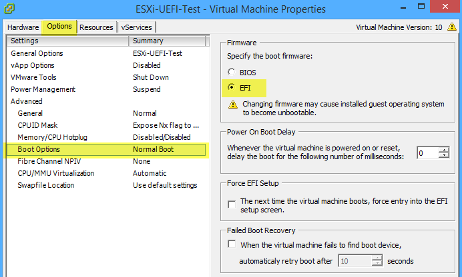Select the BIOS firmware radio button

pos(232,71)
